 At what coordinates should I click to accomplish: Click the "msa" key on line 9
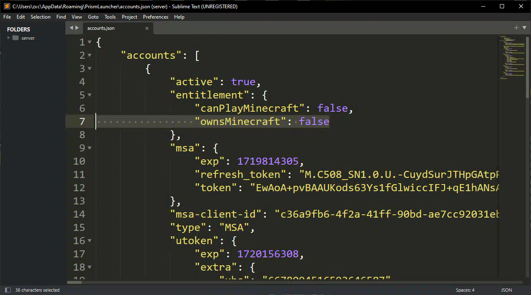click(185, 148)
